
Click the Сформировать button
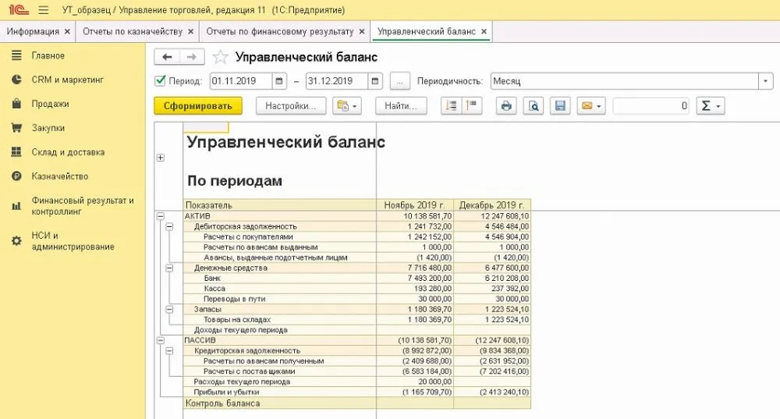(x=198, y=106)
